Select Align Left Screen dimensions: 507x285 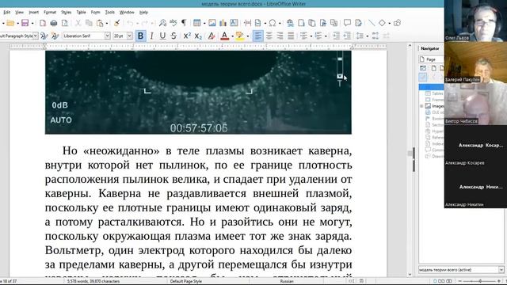pos(257,36)
